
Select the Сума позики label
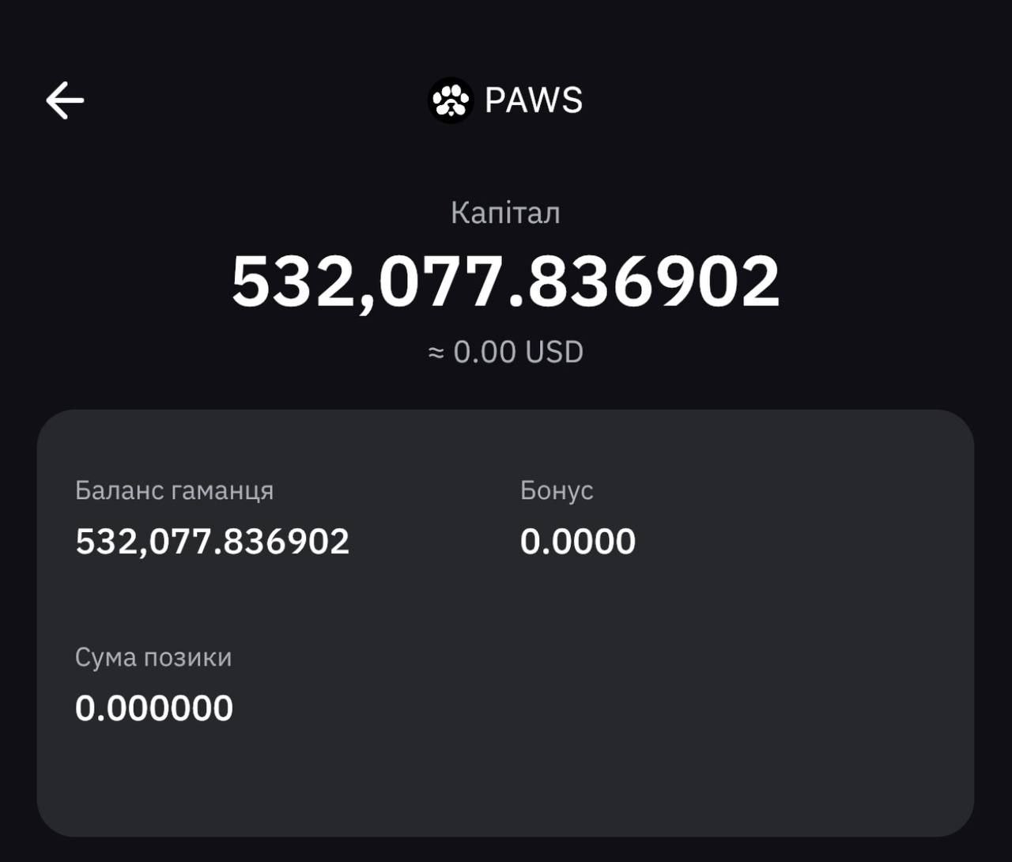point(153,657)
